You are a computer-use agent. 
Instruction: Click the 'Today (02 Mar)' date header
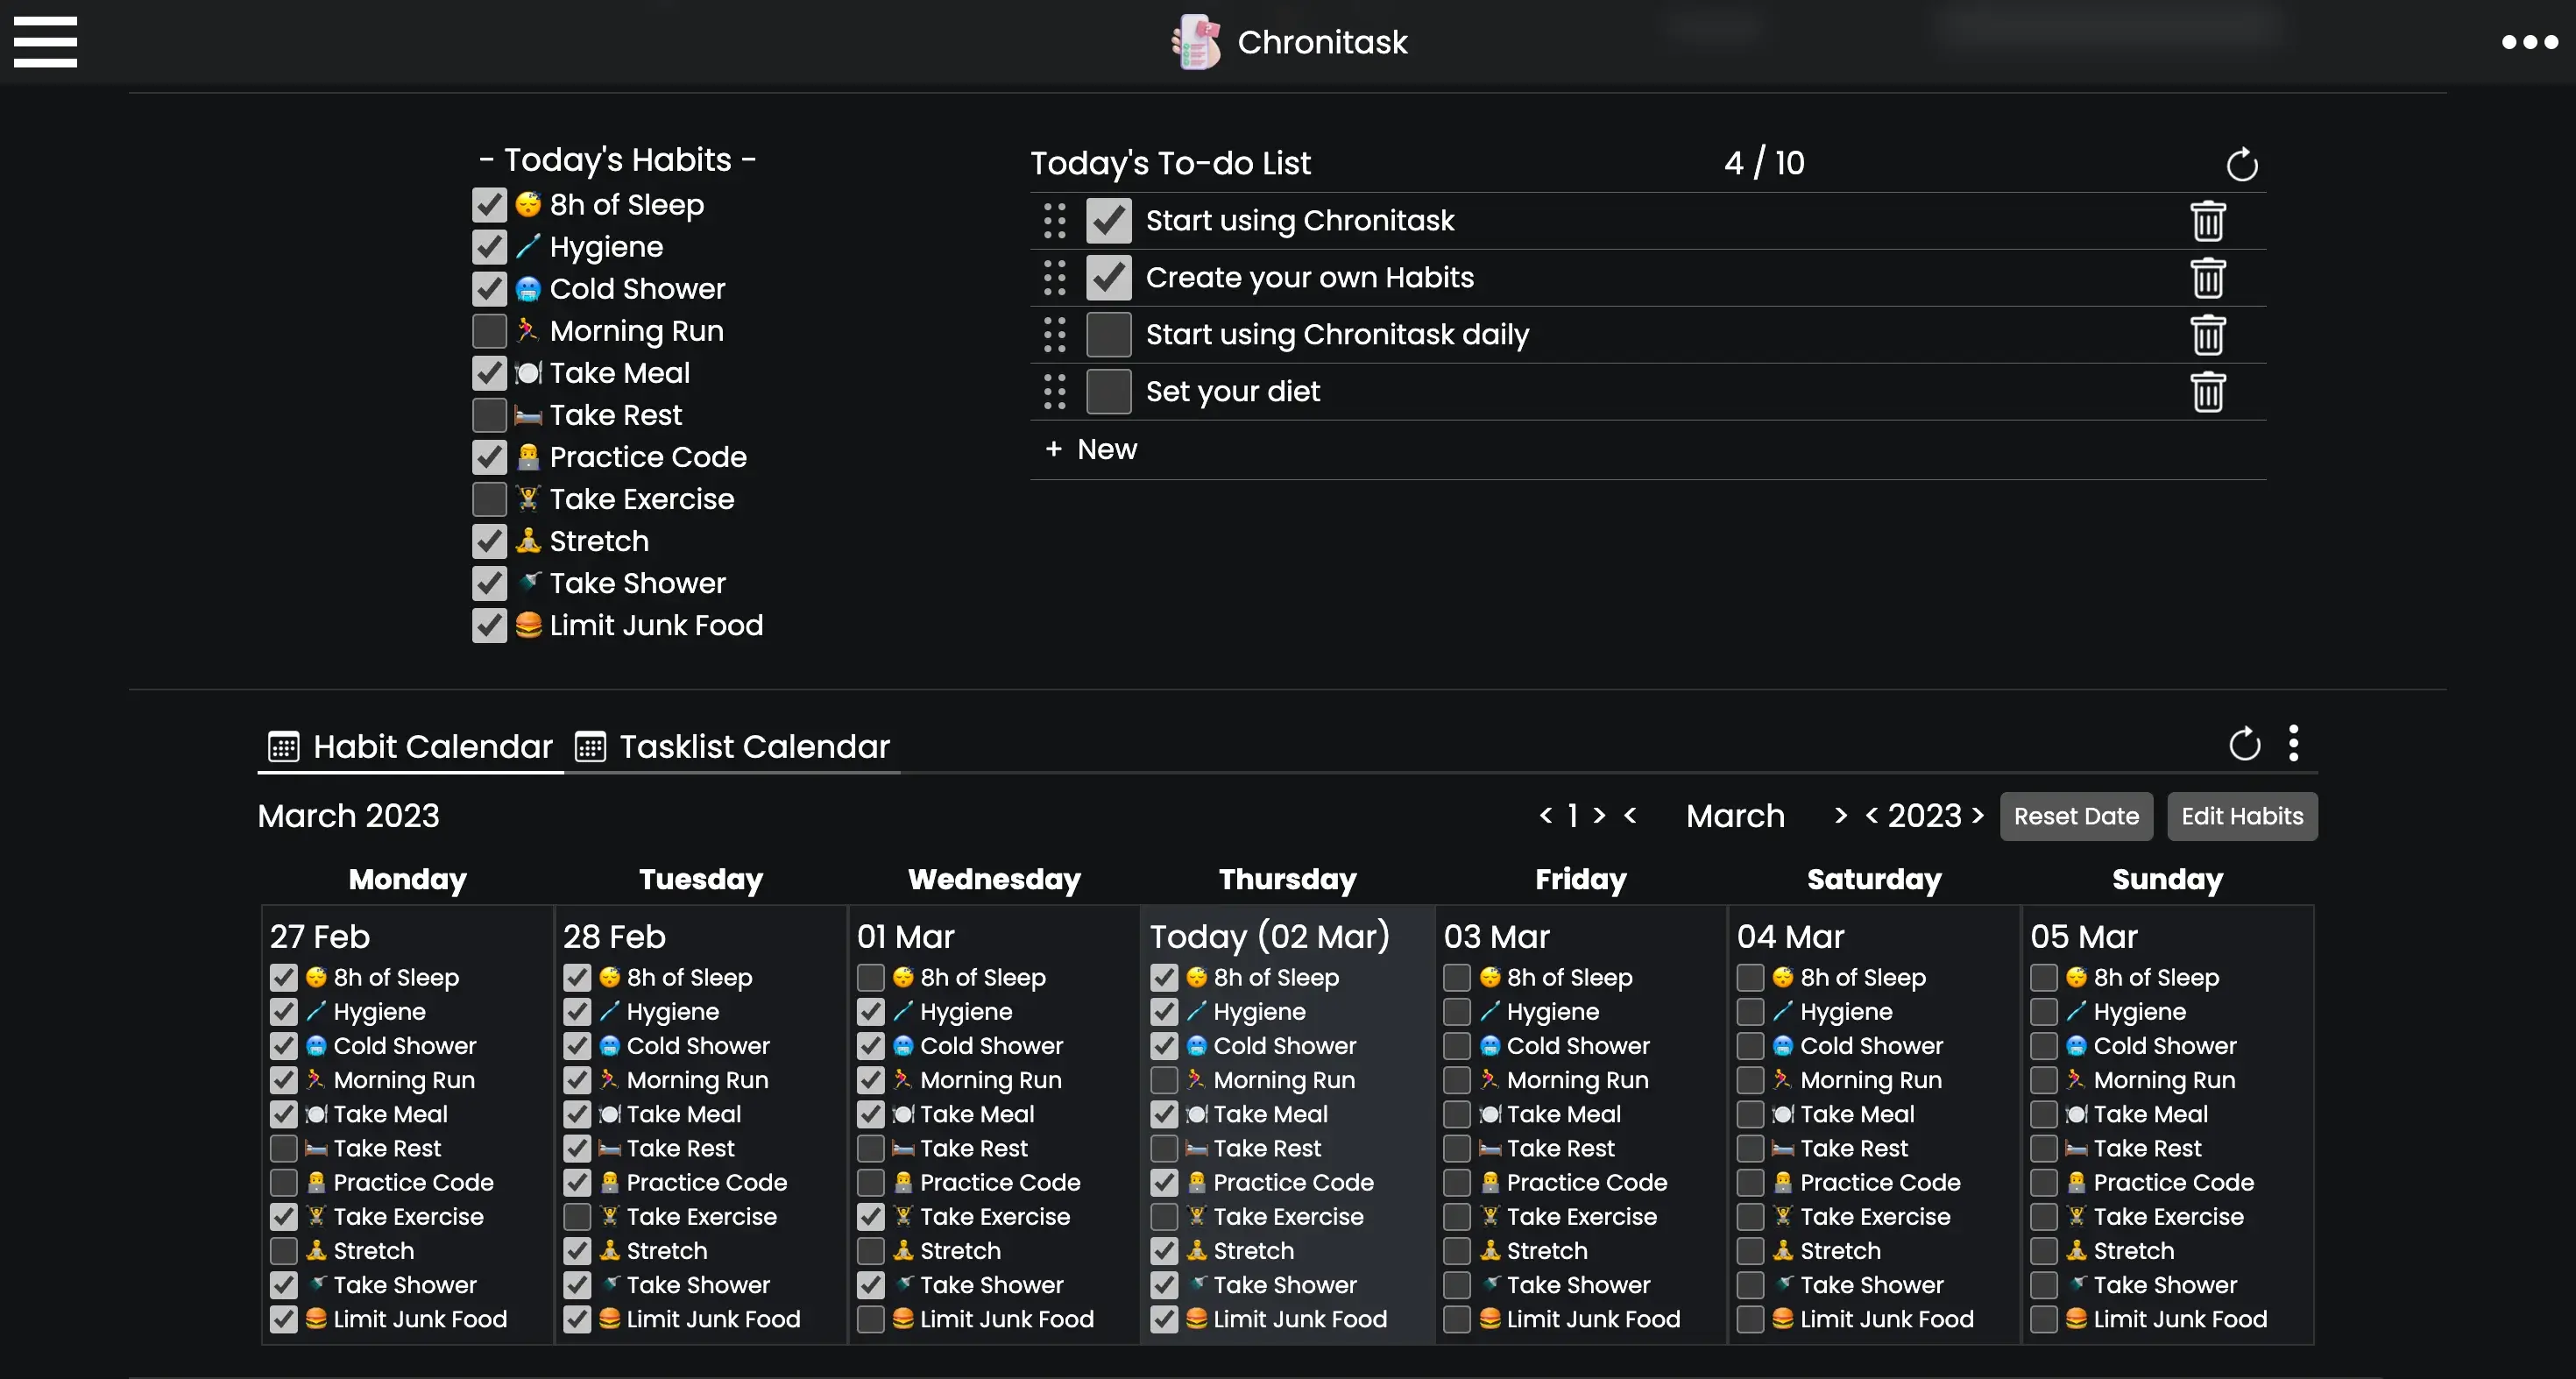[1270, 937]
